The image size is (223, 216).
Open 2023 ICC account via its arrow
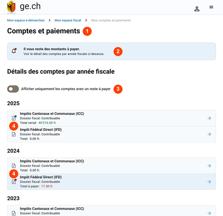coord(209,213)
